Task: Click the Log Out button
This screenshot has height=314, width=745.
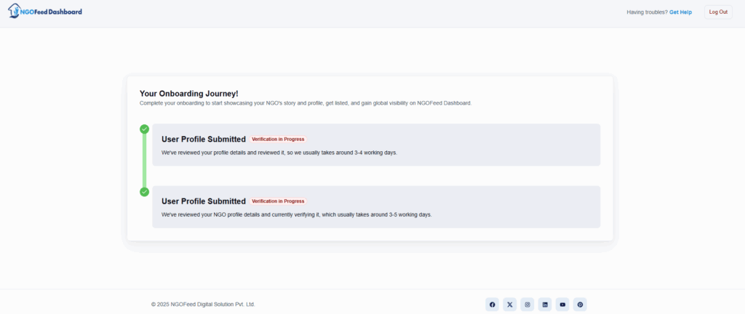Action: coord(718,12)
